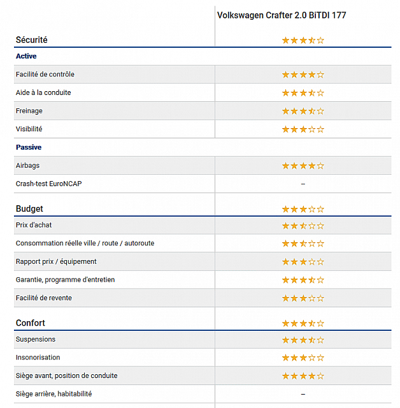Click the Crash-test EuroNCAP row label

coord(48,184)
